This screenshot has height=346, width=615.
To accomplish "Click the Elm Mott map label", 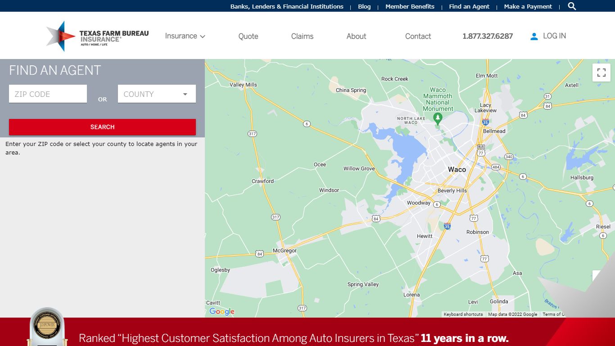I will click(487, 76).
